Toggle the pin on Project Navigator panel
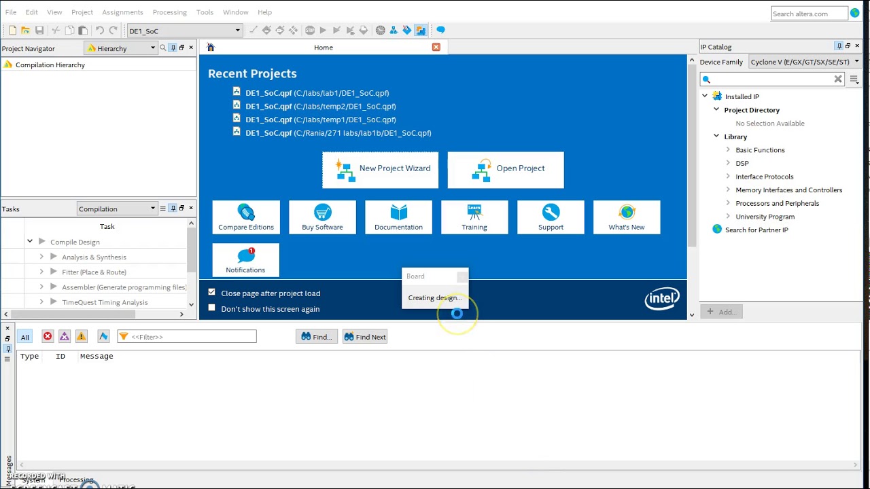 pyautogui.click(x=173, y=48)
